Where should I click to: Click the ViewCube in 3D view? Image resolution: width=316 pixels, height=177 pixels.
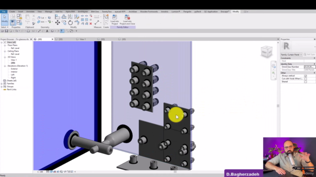tap(267, 51)
